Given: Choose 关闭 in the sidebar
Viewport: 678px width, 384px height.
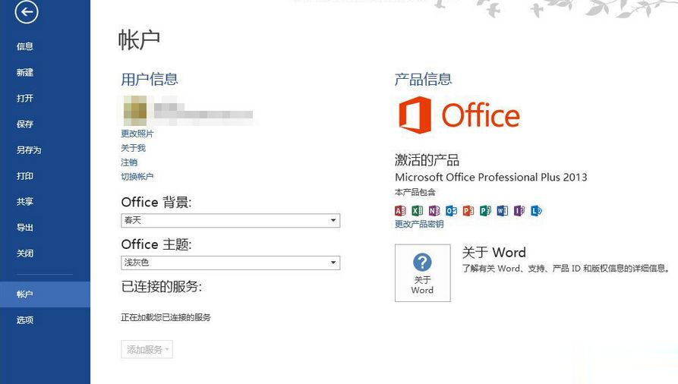Looking at the screenshot, I should (x=24, y=253).
